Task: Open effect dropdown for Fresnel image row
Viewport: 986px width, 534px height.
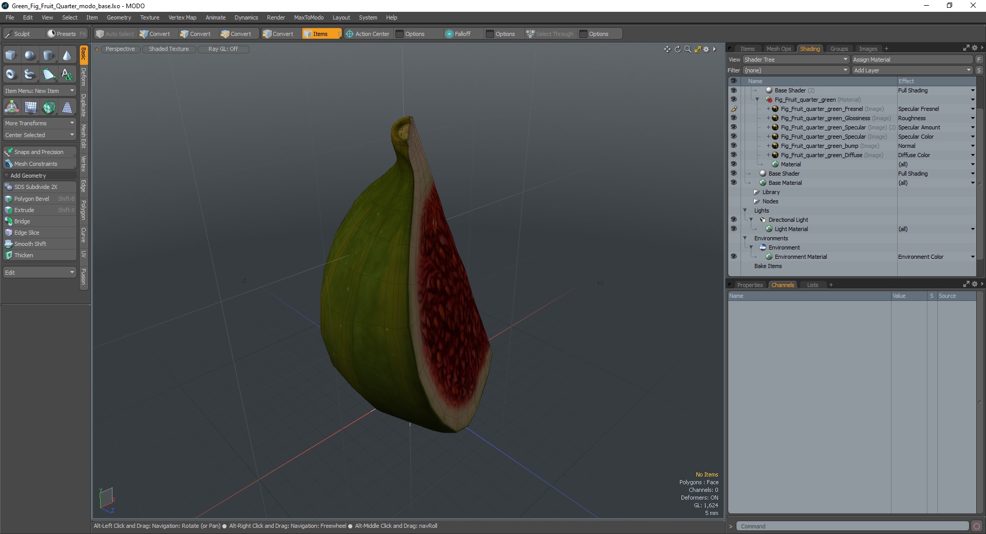Action: click(x=973, y=109)
